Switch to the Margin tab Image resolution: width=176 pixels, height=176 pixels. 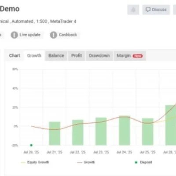coord(130,55)
